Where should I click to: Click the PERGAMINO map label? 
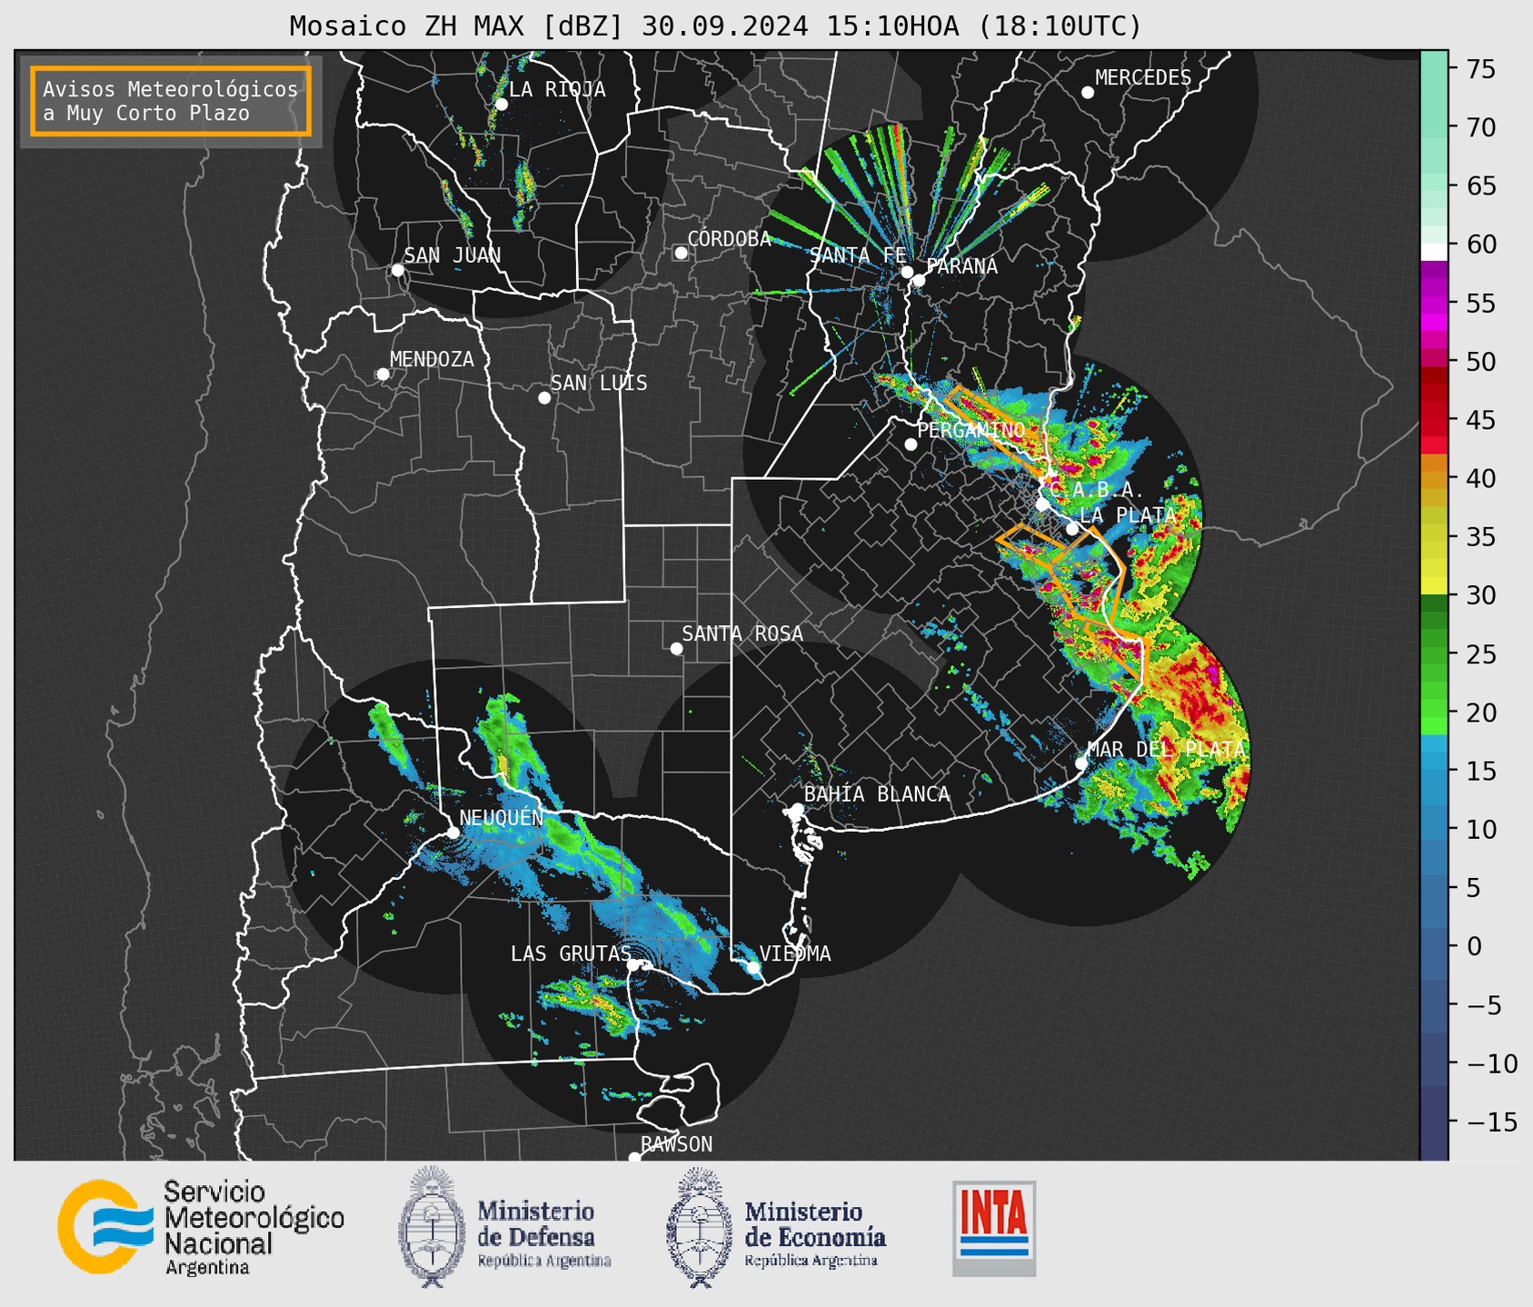coord(971,430)
